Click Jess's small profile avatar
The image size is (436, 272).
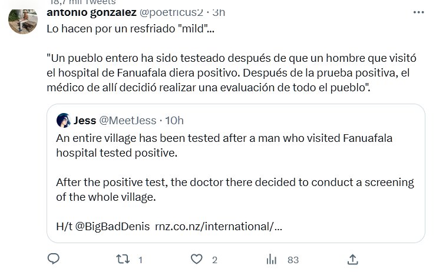tap(63, 121)
